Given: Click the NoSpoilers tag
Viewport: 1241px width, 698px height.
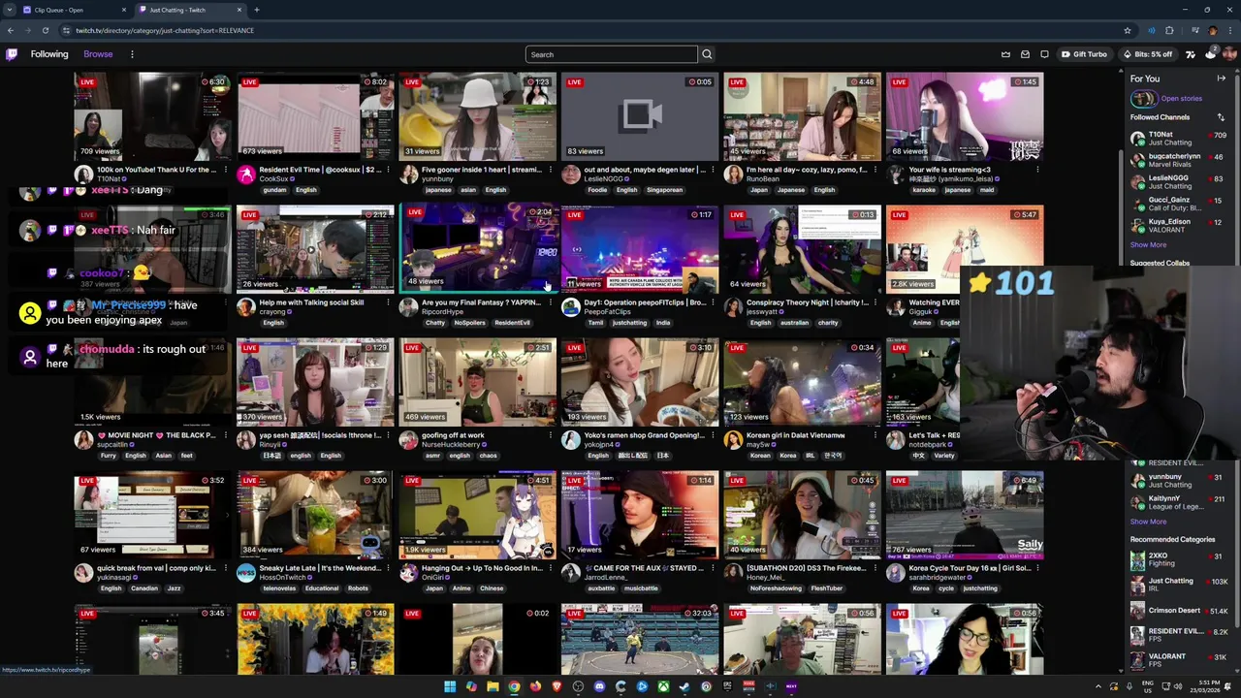Looking at the screenshot, I should 470,323.
